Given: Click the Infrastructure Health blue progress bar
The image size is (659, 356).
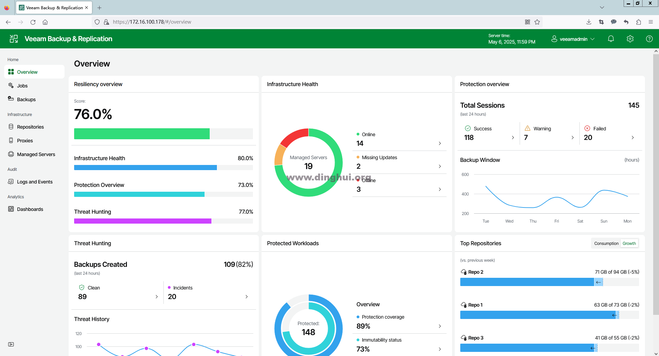Looking at the screenshot, I should pyautogui.click(x=163, y=168).
